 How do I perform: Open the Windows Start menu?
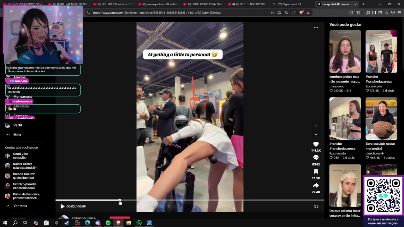click(x=5, y=223)
